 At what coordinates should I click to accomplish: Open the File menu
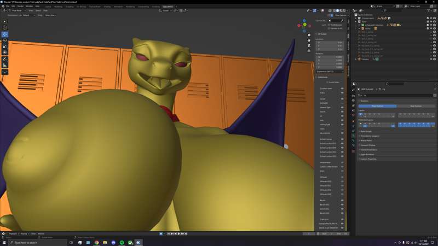[8, 6]
